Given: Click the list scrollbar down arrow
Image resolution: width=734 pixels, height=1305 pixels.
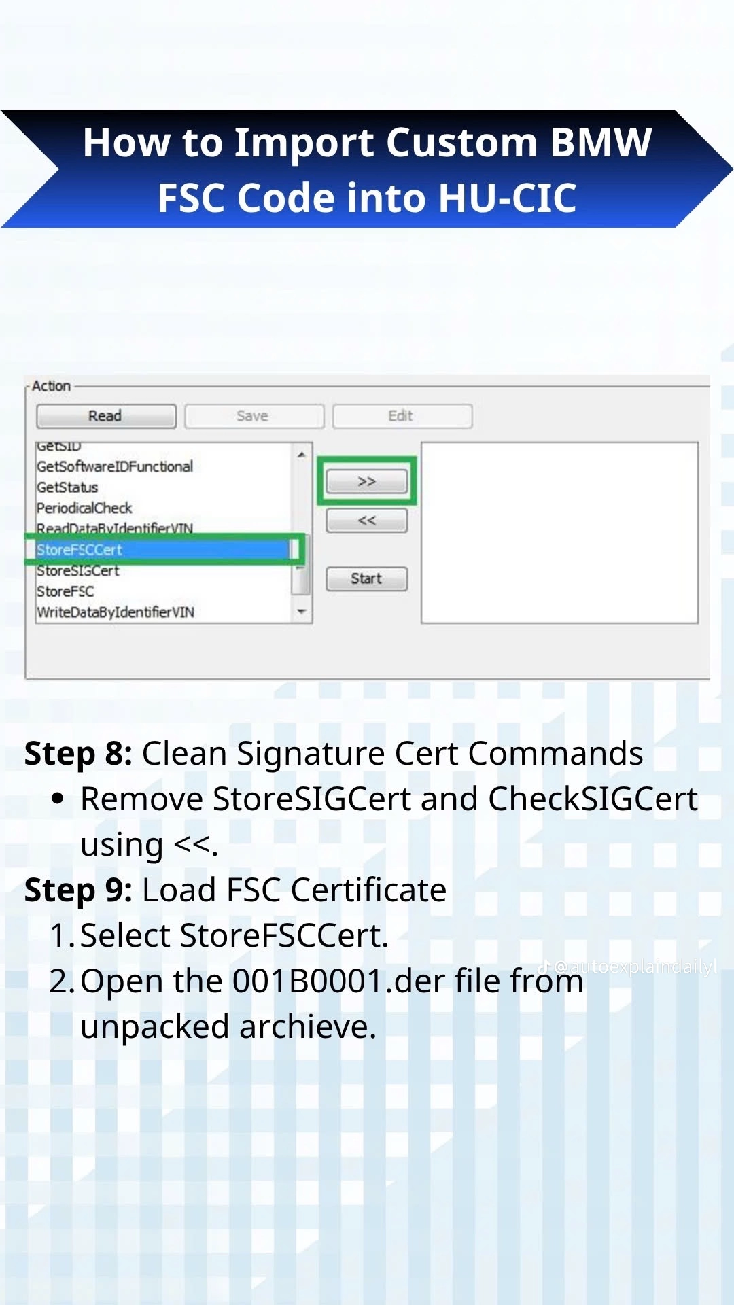Looking at the screenshot, I should point(301,612).
